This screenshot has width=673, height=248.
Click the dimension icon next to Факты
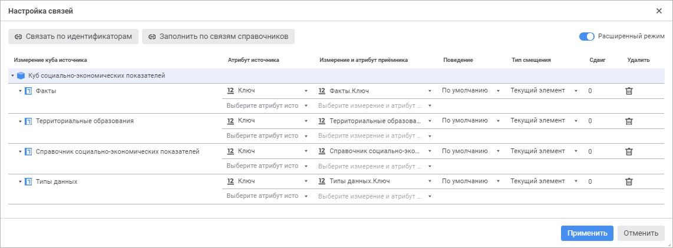click(x=28, y=91)
